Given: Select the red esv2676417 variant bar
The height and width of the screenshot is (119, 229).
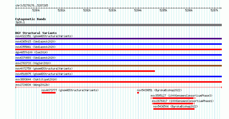Looking at the screenshot, I should coord(173,104).
